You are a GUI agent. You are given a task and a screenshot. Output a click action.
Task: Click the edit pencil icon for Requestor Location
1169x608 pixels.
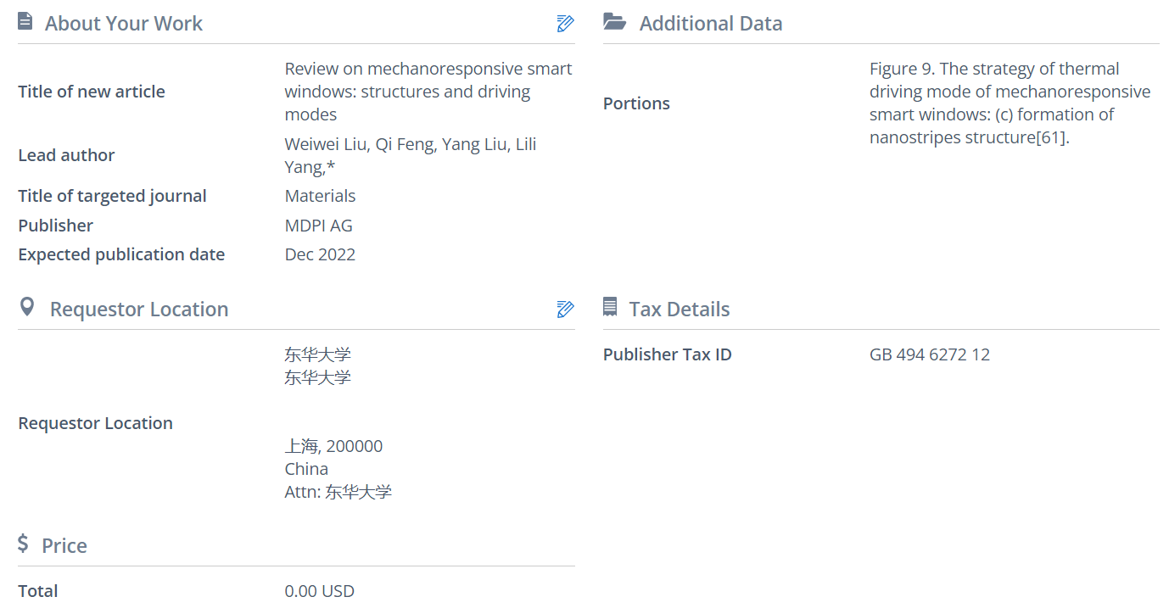pyautogui.click(x=565, y=310)
